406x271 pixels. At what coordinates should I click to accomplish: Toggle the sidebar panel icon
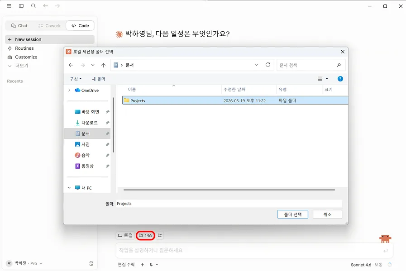[x=21, y=6]
